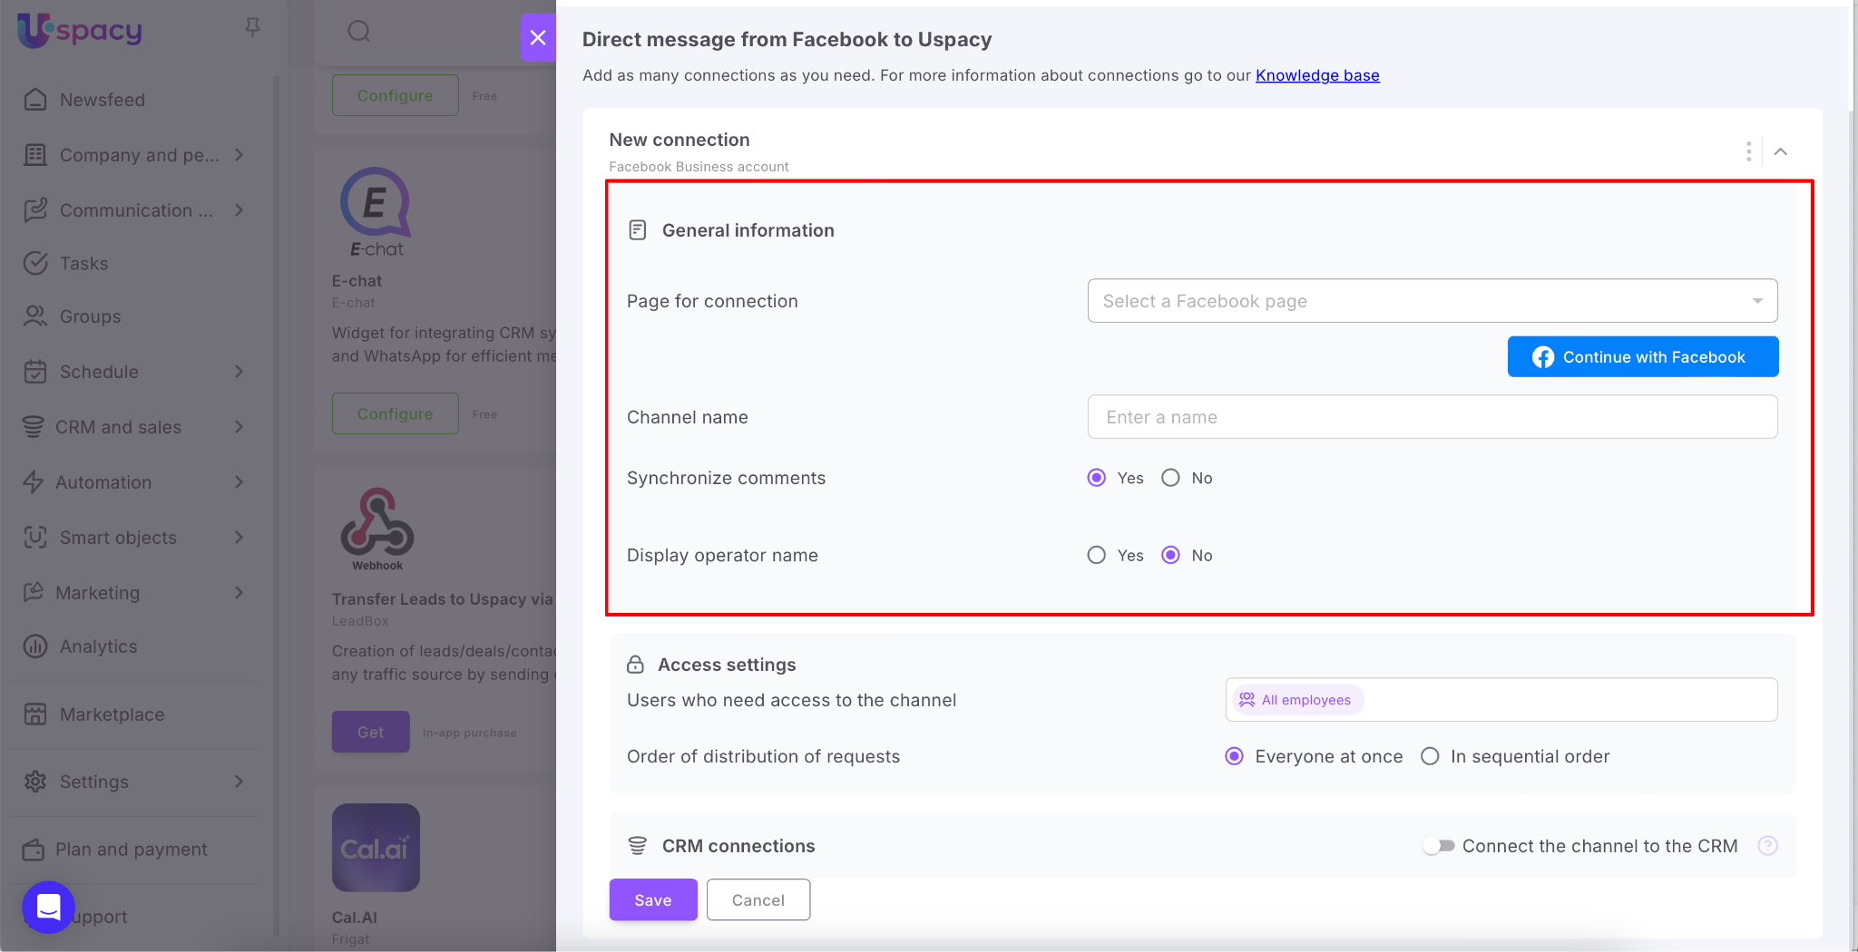The height and width of the screenshot is (952, 1858).
Task: Click the pin sidebar icon
Action: (252, 28)
